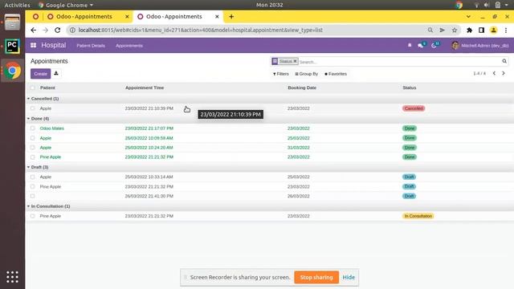Open the Filters dropdown
This screenshot has height=289, width=514.
tap(280, 74)
